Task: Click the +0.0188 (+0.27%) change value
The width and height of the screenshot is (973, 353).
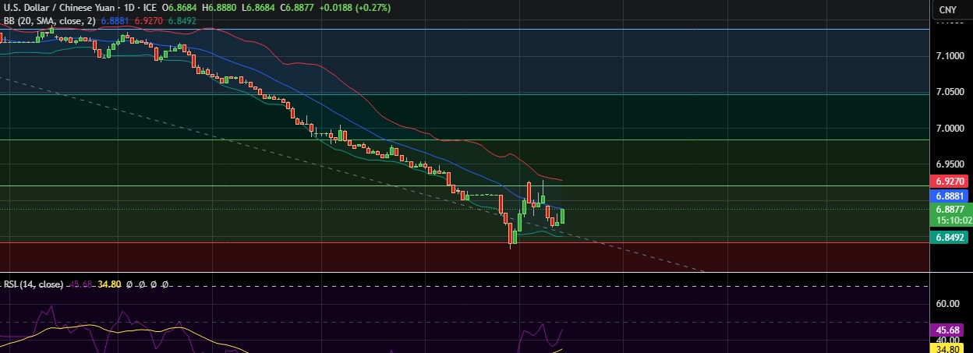Action: [x=357, y=8]
